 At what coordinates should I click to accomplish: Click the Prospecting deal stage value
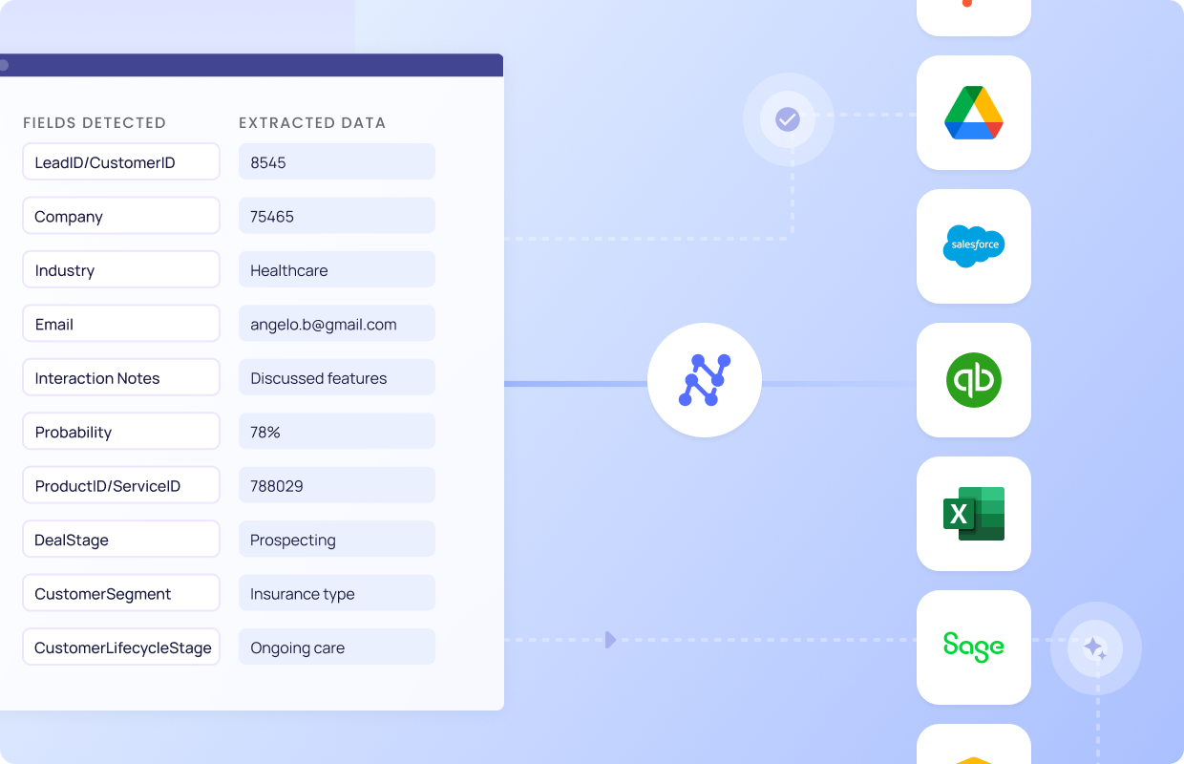pyautogui.click(x=337, y=540)
